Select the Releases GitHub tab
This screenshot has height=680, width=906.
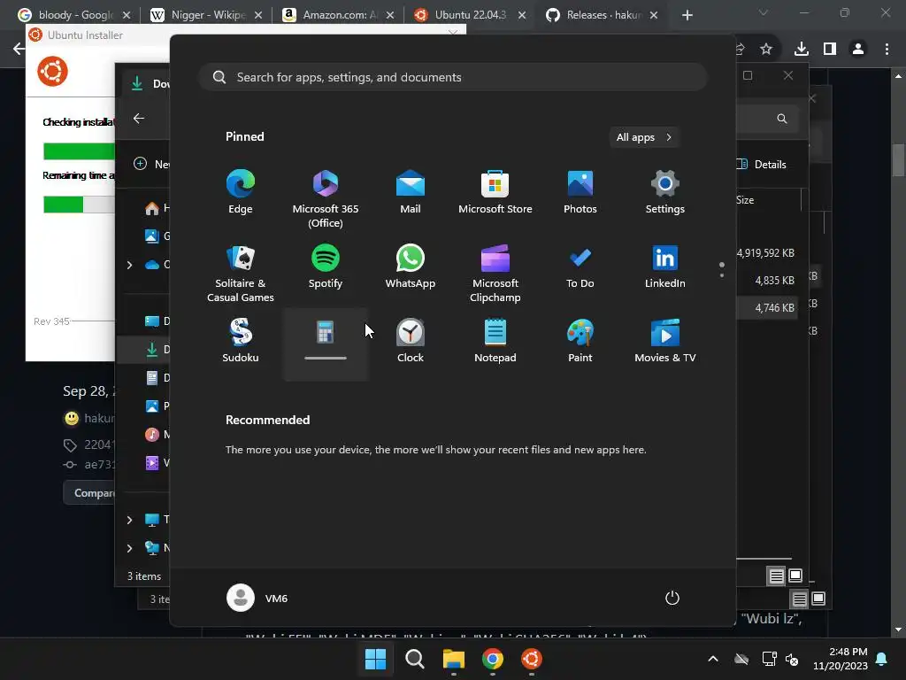coord(601,15)
